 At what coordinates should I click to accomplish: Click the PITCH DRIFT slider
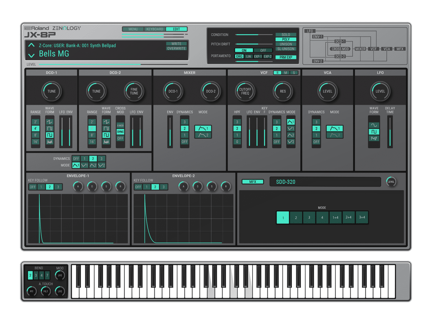tap(254, 44)
